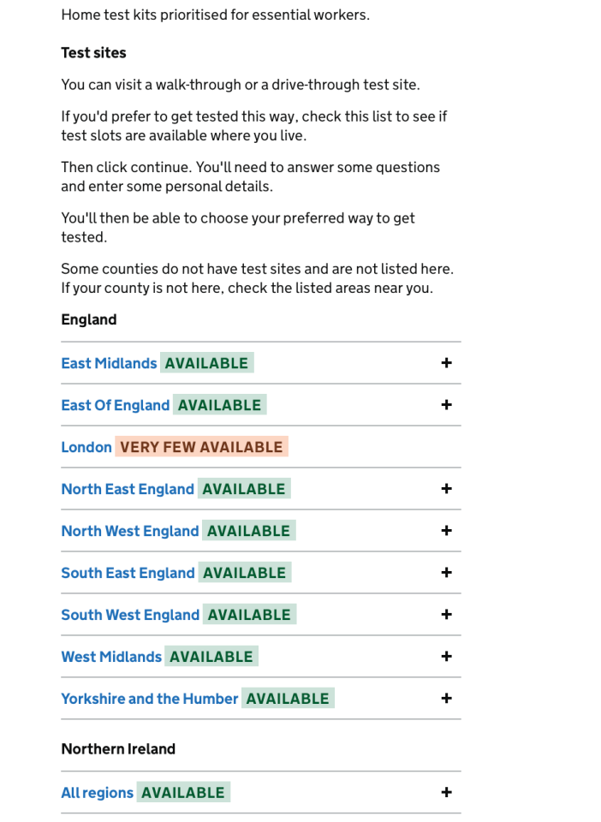Image resolution: width=601 pixels, height=822 pixels.
Task: Open South West England region link
Action: pos(130,615)
